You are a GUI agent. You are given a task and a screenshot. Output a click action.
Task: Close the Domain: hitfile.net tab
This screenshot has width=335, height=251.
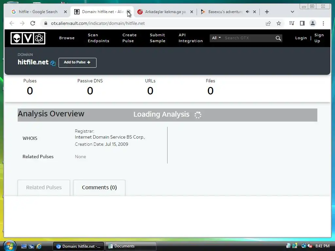click(128, 12)
